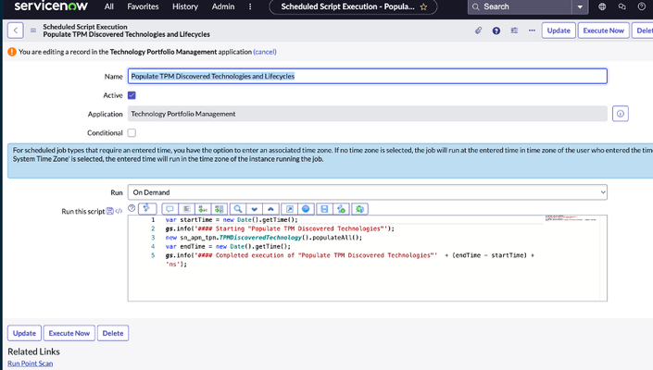Click the format code icon
This screenshot has width=653, height=370.
(186, 209)
